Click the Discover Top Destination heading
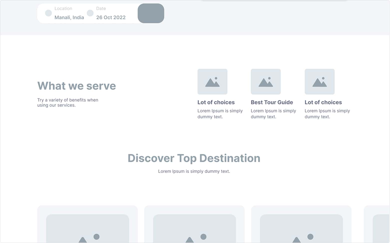Viewport: 390px width, 243px height. pos(194,158)
